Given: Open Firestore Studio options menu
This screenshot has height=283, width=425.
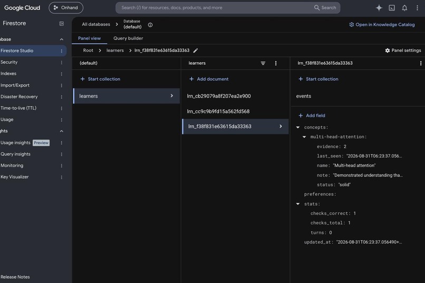Looking at the screenshot, I should point(62,51).
